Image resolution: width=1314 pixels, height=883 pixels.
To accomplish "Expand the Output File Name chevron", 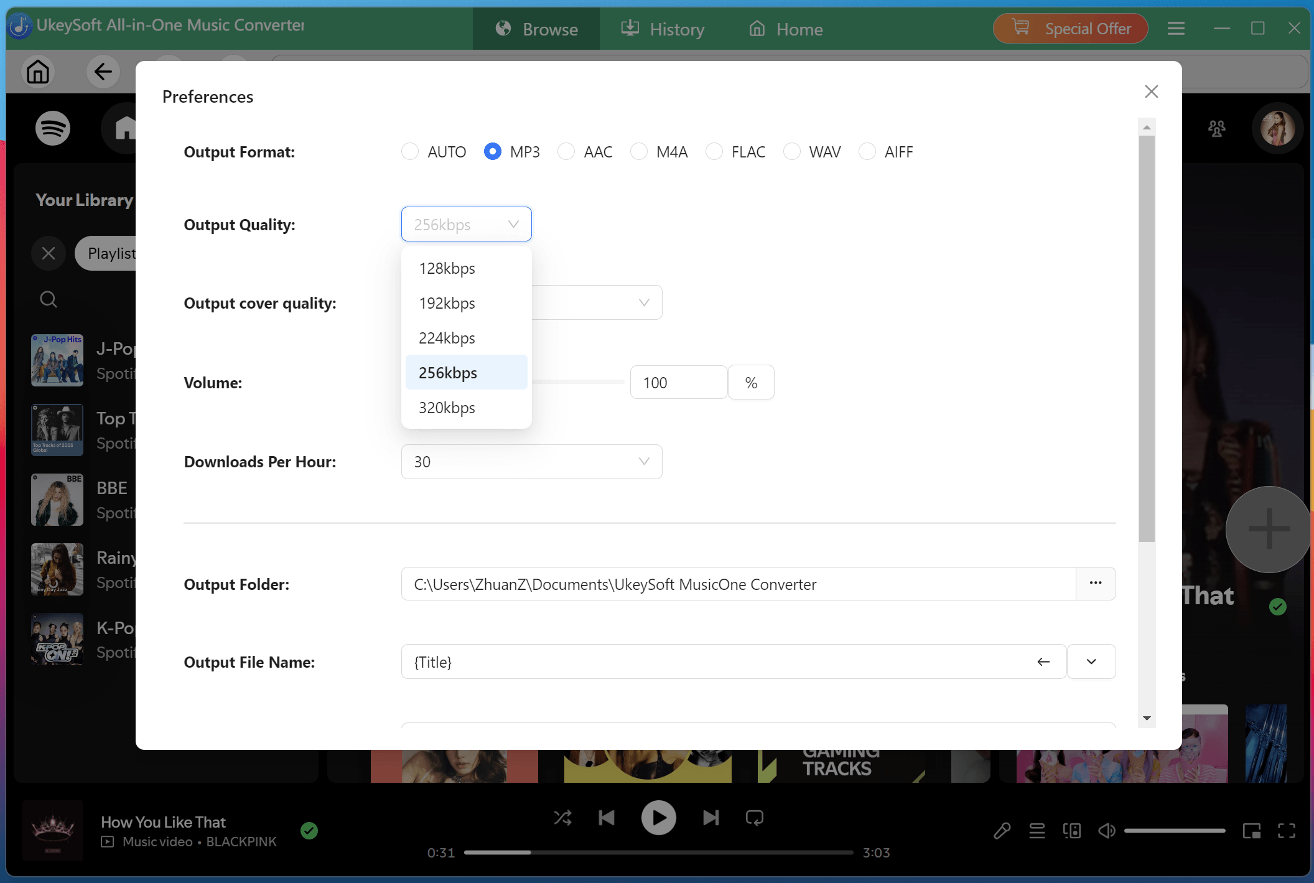I will click(1091, 661).
